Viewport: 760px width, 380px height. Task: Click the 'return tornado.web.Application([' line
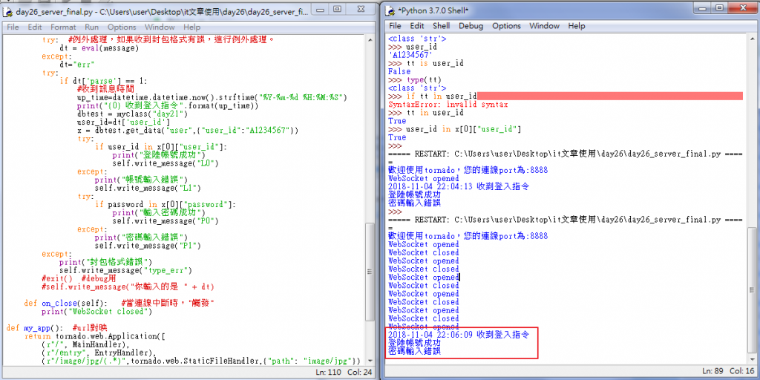pos(94,336)
